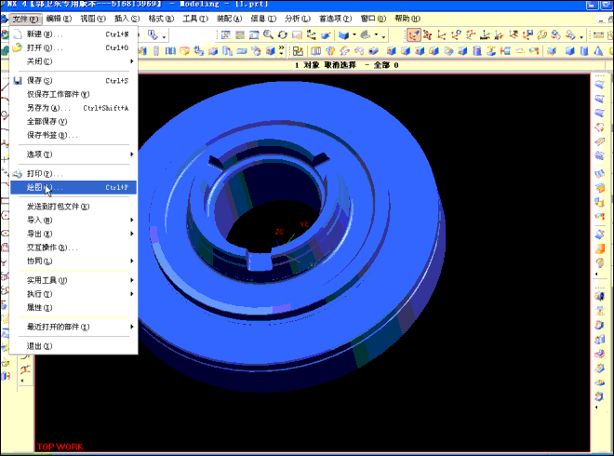The image size is (614, 456).
Task: Choose 仅保存工作部件(W) entry
Action: (73, 94)
